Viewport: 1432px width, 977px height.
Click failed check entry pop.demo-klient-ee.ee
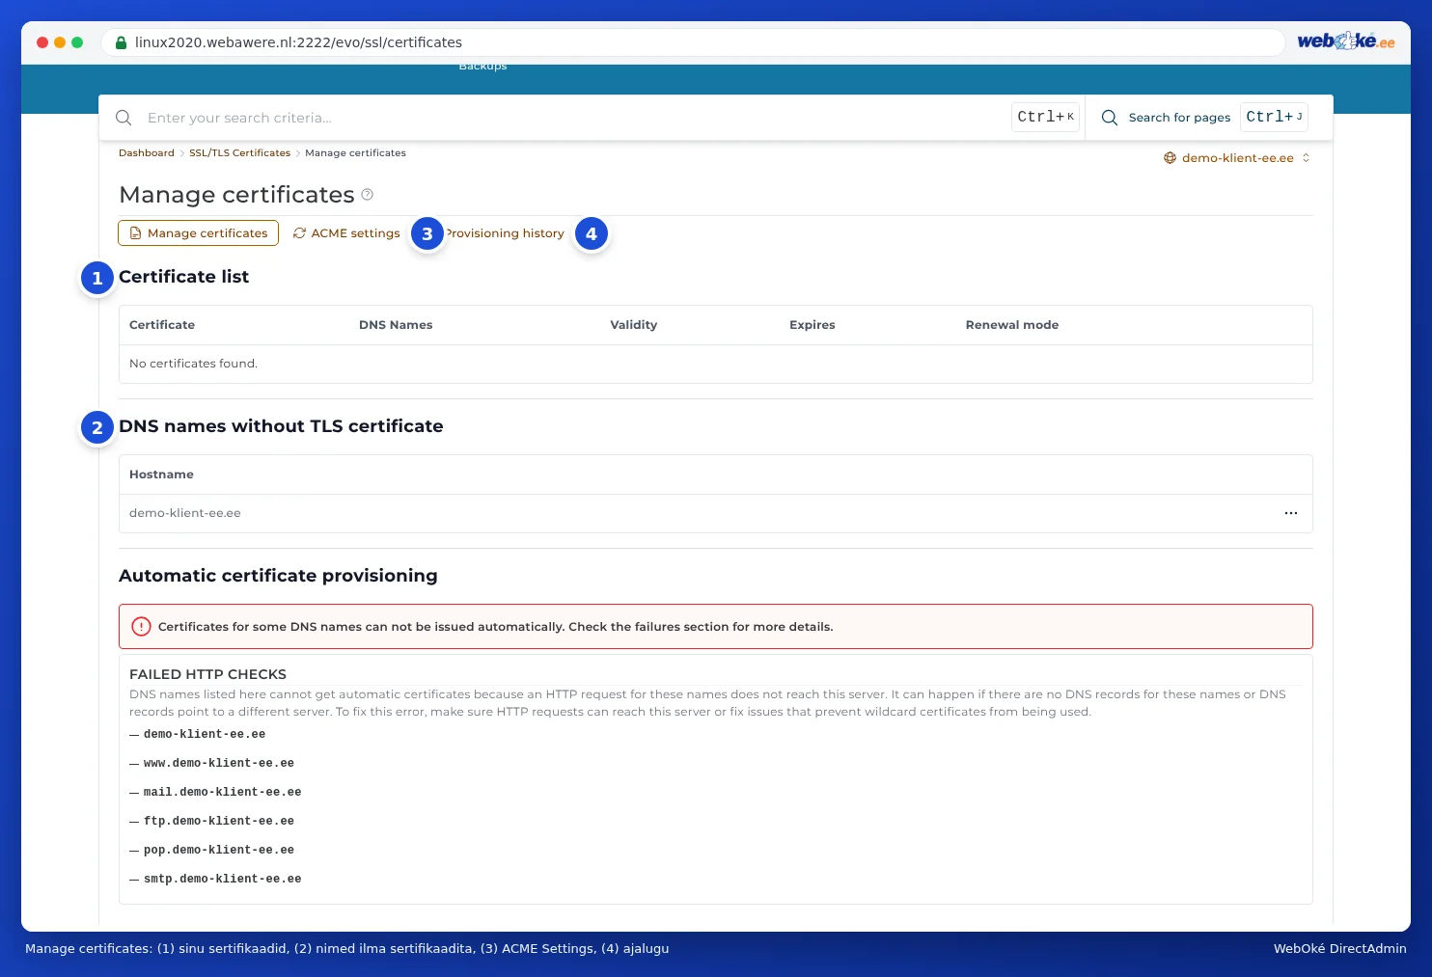click(219, 851)
